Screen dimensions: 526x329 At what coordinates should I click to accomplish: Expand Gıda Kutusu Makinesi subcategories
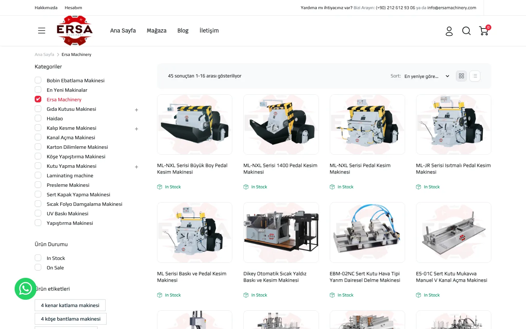click(137, 110)
